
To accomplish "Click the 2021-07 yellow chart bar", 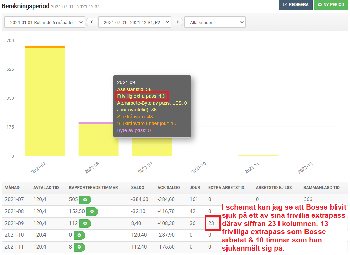I will [x=45, y=102].
